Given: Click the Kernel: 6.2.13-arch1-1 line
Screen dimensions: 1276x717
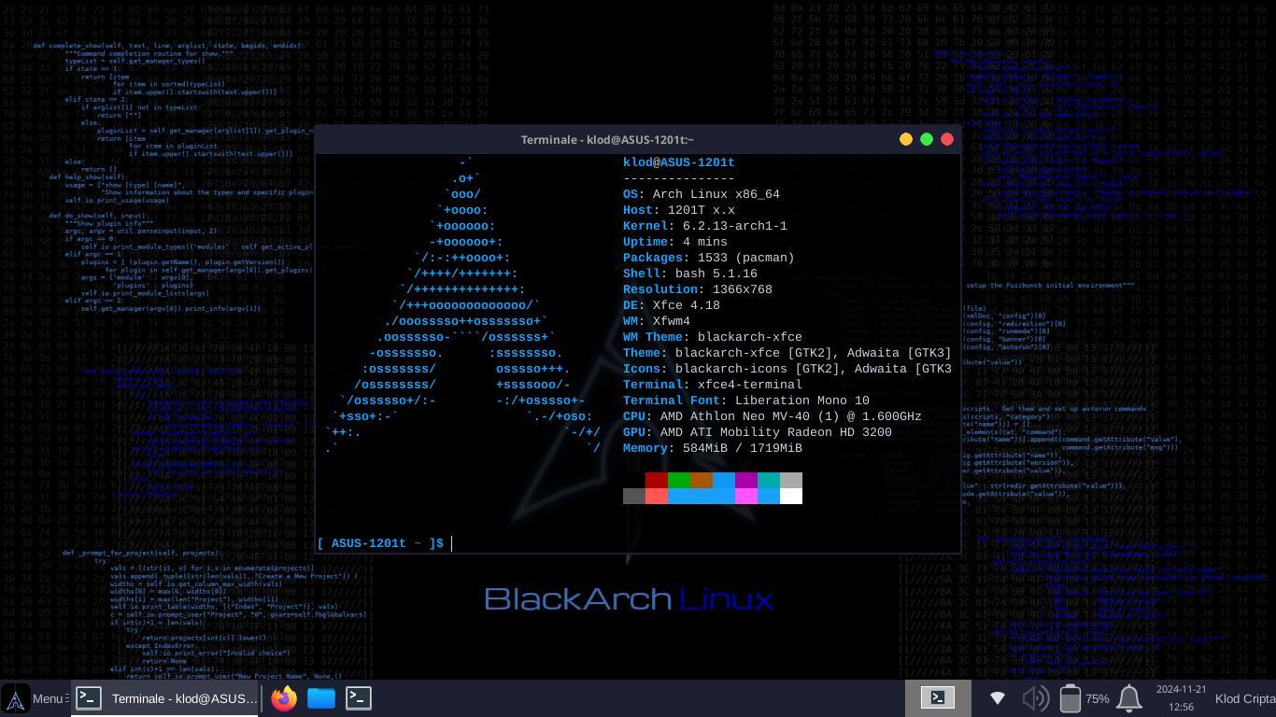Looking at the screenshot, I should tap(705, 226).
